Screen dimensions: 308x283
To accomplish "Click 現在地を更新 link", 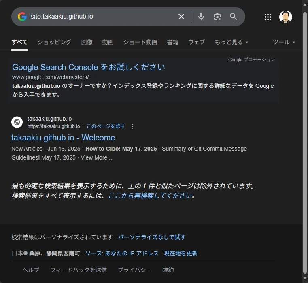I will [x=181, y=253].
